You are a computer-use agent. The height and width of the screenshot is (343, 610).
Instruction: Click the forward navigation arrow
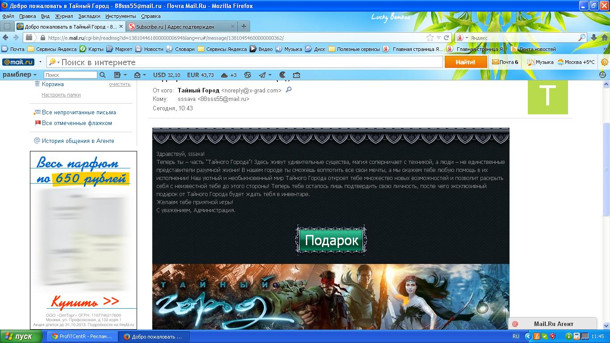tap(16, 38)
